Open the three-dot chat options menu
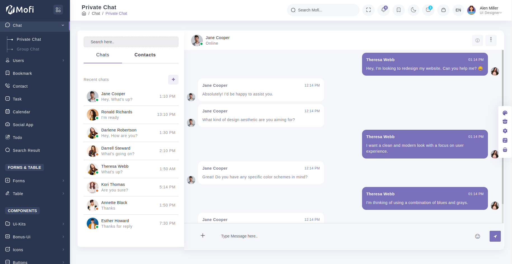 tap(491, 40)
